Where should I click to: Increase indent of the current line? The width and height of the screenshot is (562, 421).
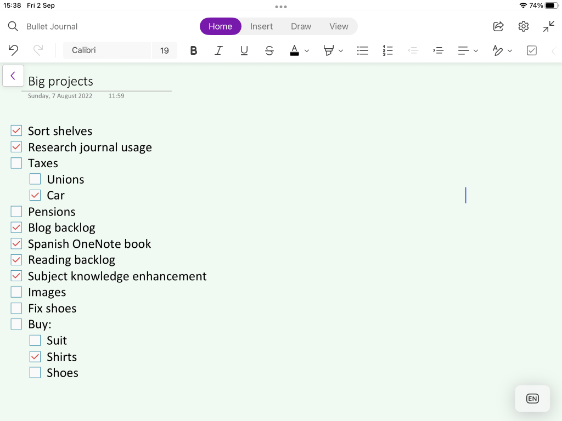tap(438, 50)
